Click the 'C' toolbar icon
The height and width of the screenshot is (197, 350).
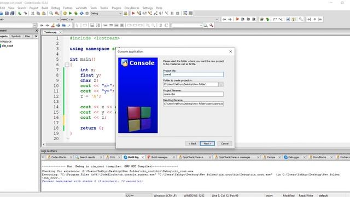166,26
